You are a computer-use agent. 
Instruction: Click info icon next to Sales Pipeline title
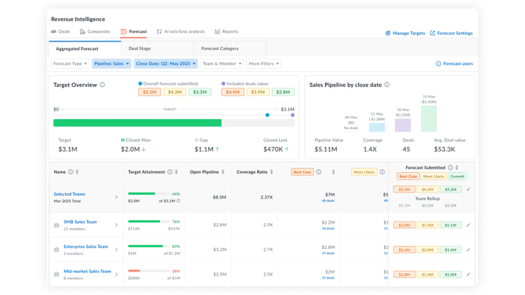(x=387, y=85)
